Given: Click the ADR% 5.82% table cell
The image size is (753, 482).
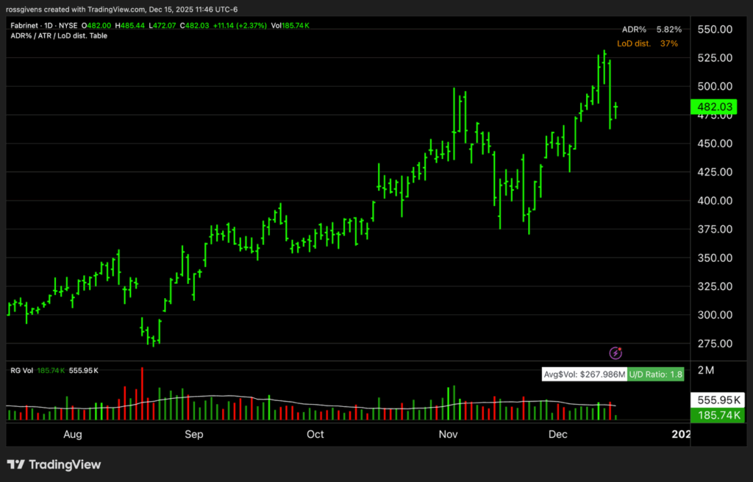Looking at the screenshot, I should coord(652,29).
